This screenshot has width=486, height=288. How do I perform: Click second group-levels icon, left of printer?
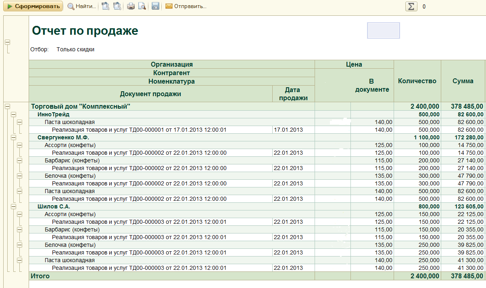click(117, 6)
